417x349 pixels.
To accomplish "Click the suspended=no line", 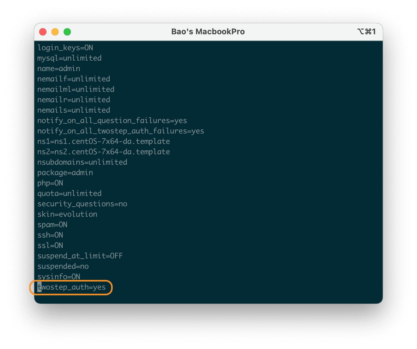I will click(63, 266).
